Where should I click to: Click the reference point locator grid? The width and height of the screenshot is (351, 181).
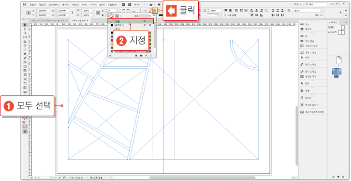(29, 13)
